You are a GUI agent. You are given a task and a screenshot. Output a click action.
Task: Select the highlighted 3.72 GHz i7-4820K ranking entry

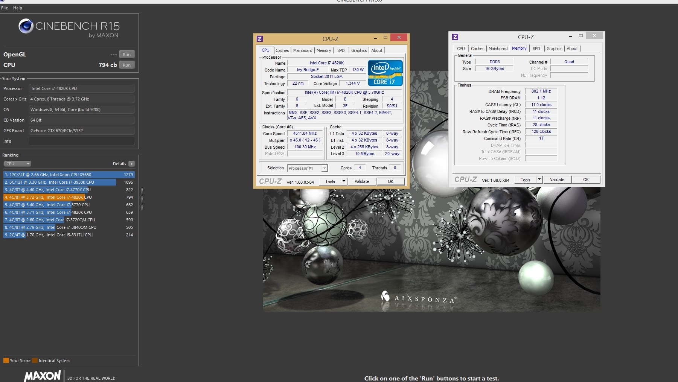69,197
